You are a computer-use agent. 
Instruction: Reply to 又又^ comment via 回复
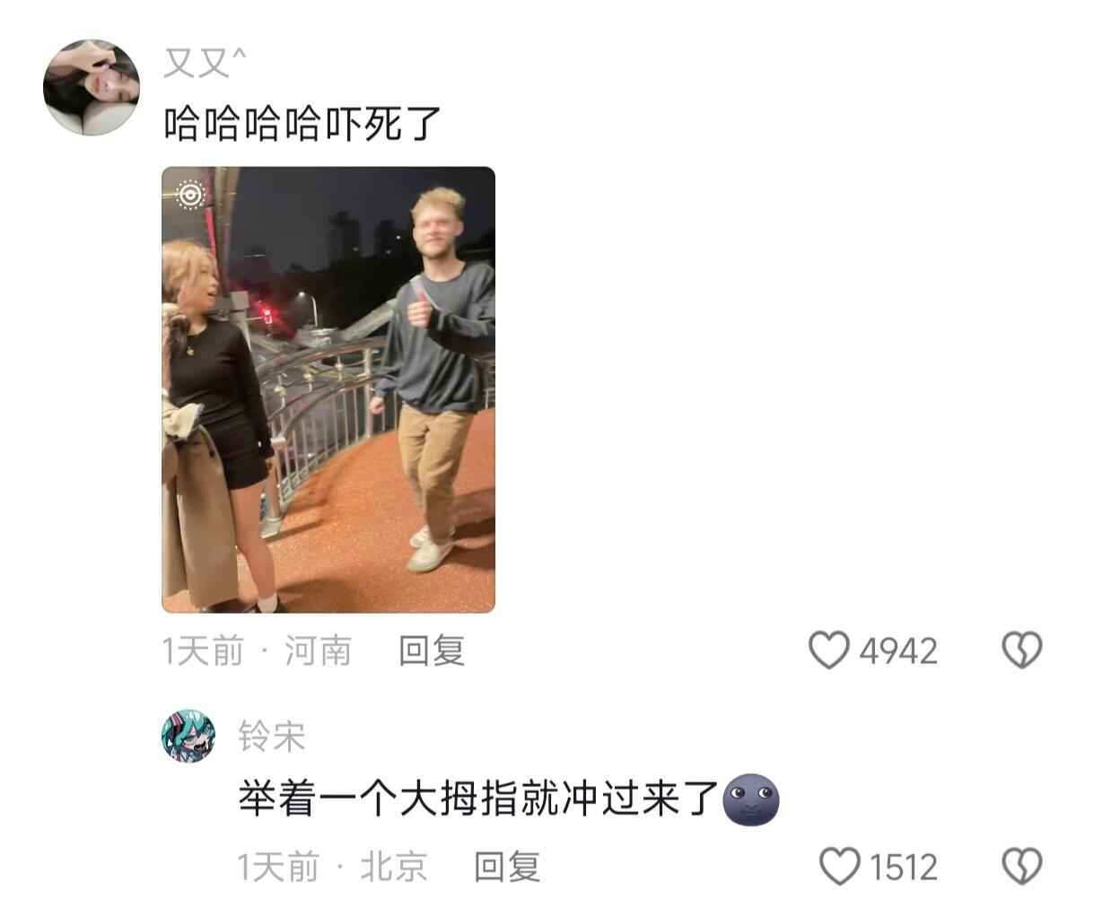point(432,650)
